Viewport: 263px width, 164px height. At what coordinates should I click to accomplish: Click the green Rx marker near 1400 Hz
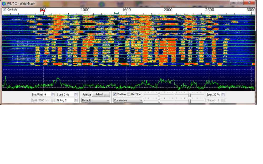116,13
